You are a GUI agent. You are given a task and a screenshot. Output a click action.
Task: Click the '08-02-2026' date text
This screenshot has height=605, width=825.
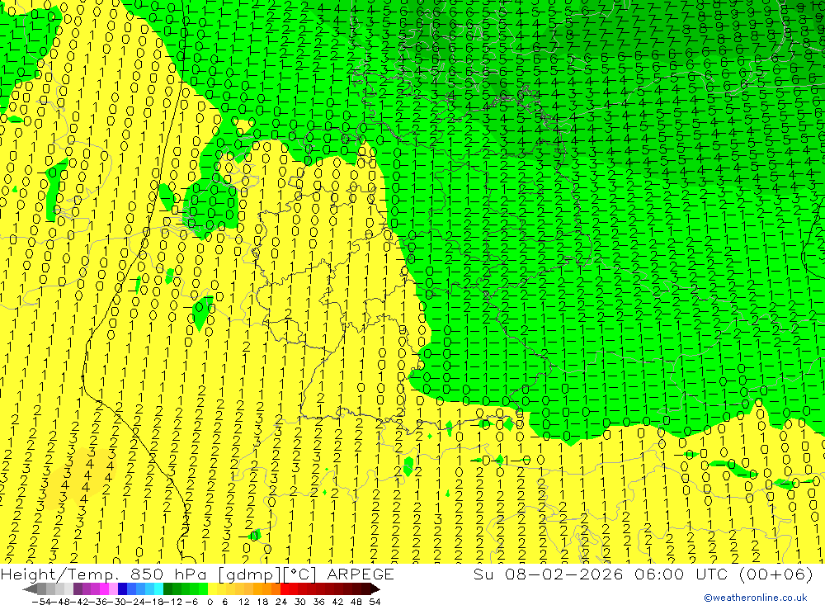tap(564, 574)
